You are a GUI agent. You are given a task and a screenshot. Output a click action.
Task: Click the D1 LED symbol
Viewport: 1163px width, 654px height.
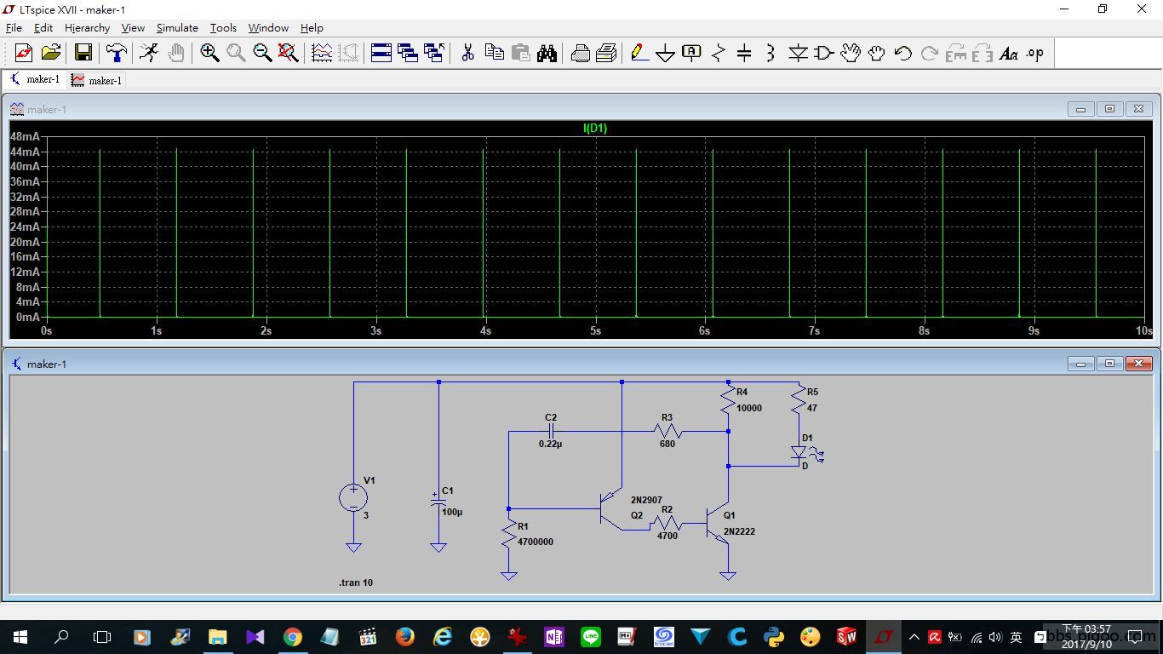799,451
